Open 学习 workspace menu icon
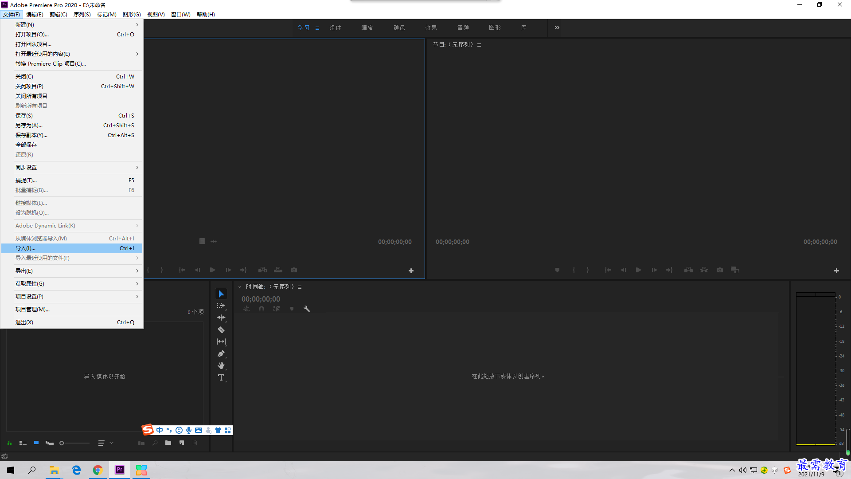 [317, 28]
